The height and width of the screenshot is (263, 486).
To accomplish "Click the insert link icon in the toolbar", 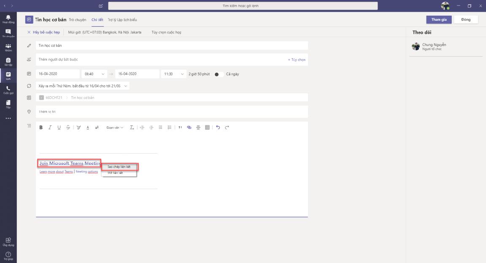I will [189, 127].
